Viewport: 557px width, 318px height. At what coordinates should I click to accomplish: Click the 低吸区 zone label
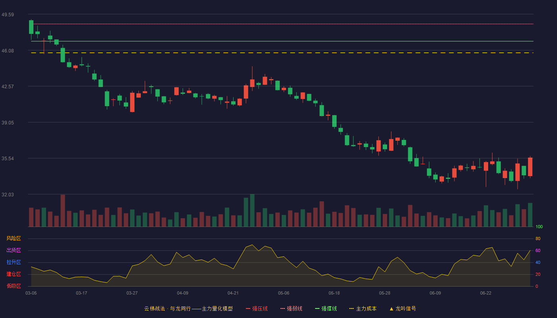[x=14, y=286]
